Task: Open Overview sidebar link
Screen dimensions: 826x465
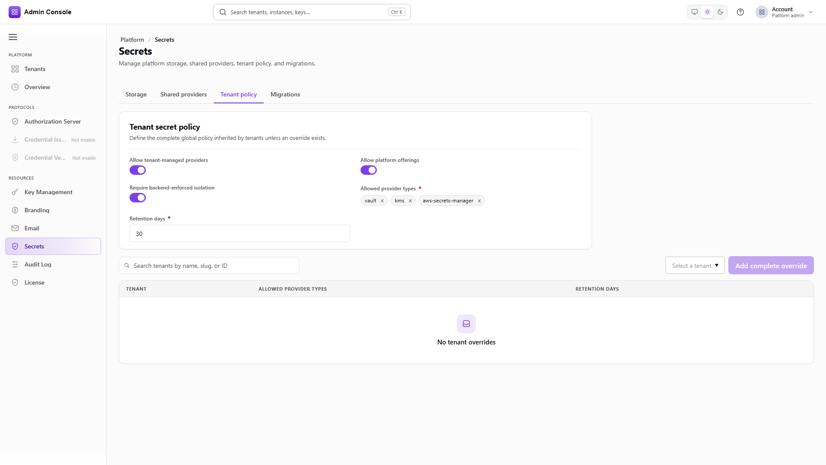Action: pos(53,87)
